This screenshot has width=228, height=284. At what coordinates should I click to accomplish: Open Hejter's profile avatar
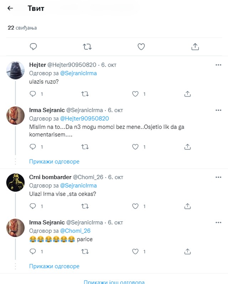coord(16,69)
